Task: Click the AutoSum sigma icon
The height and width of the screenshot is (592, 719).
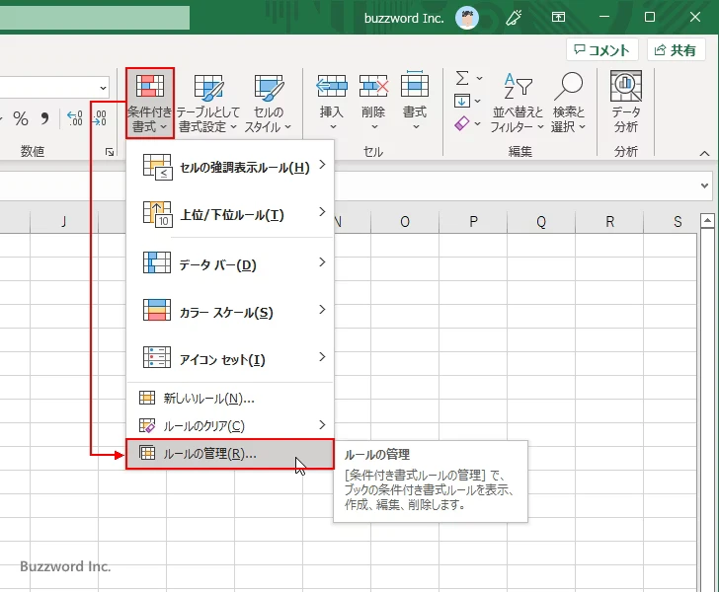Action: (462, 78)
